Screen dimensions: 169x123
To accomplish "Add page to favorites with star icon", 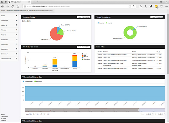I will click(x=133, y=6).
